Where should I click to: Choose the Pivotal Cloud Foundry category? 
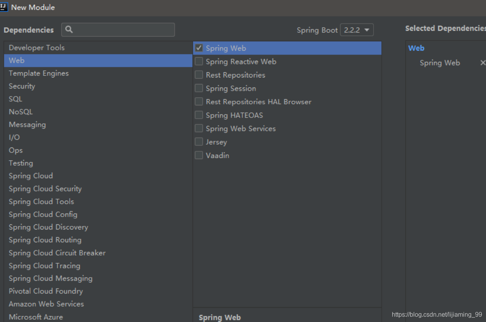coord(98,291)
